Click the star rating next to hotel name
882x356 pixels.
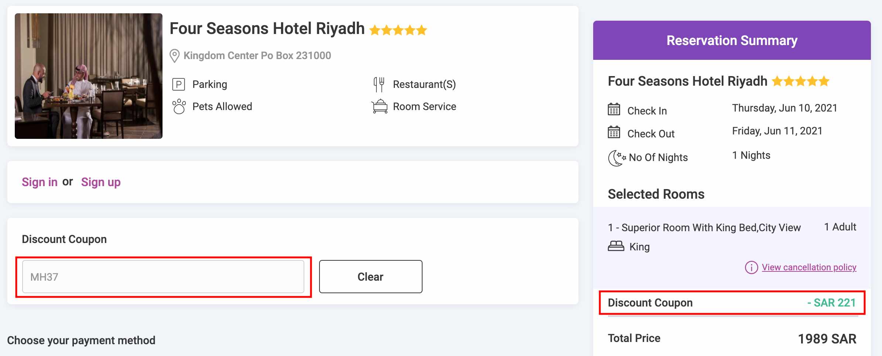(398, 30)
